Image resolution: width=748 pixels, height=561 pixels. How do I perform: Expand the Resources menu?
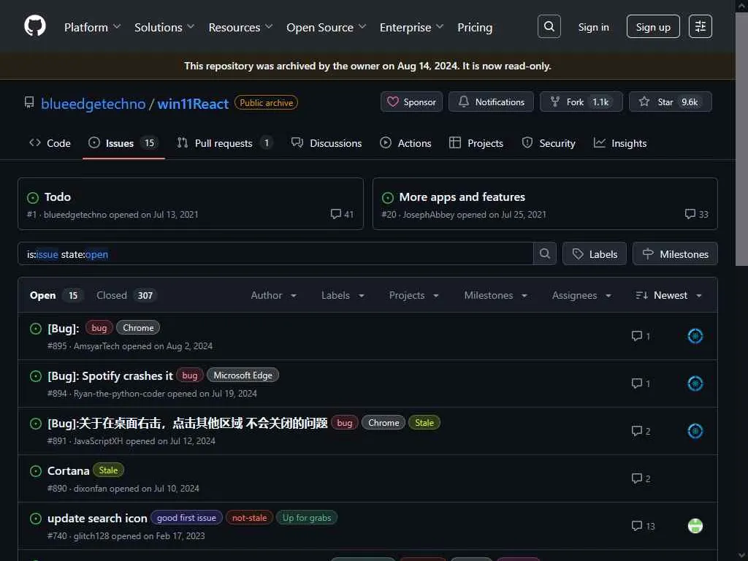point(240,27)
